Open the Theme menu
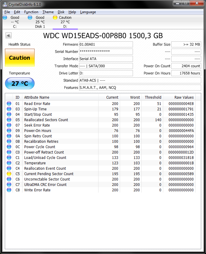 [x=48, y=12]
